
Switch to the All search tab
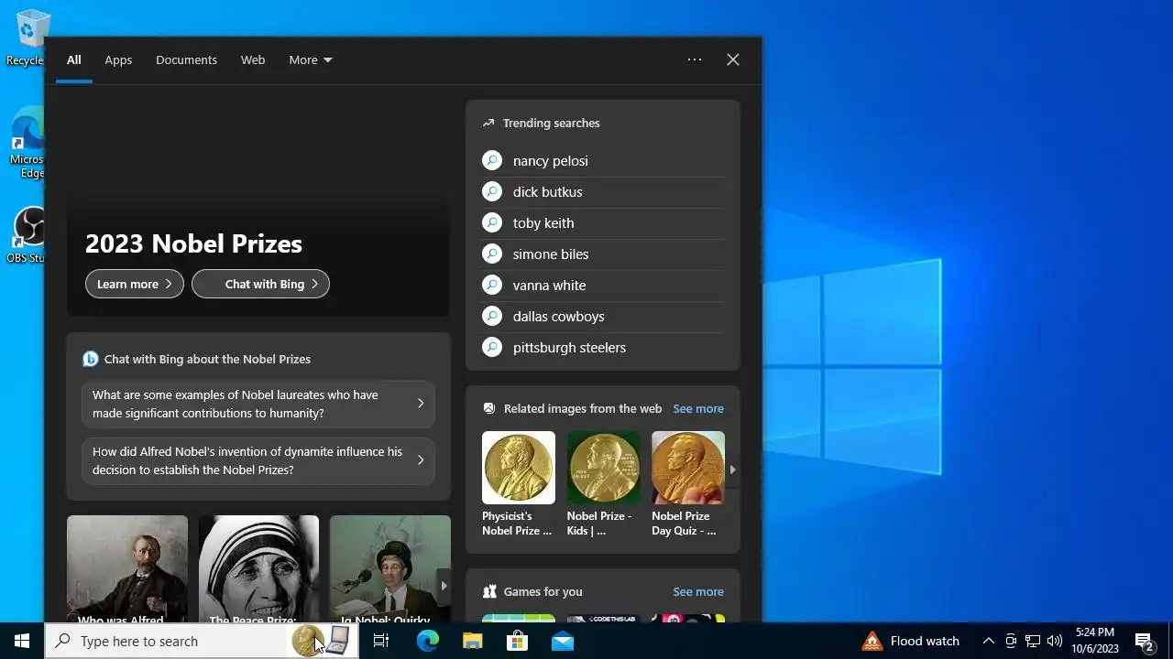pos(73,59)
